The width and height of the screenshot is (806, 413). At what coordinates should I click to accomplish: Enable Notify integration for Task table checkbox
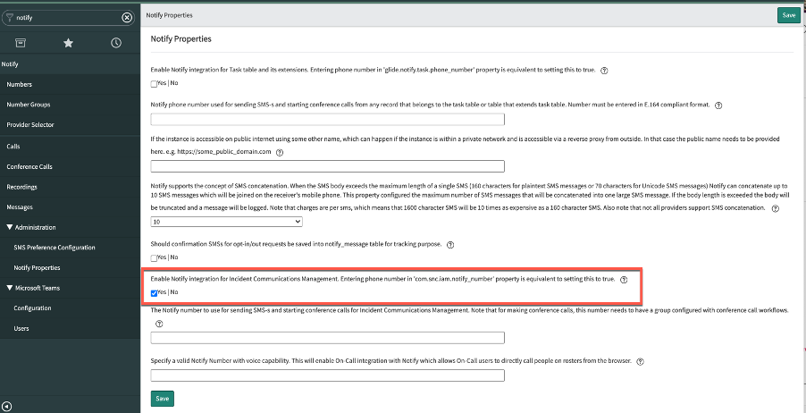[155, 84]
